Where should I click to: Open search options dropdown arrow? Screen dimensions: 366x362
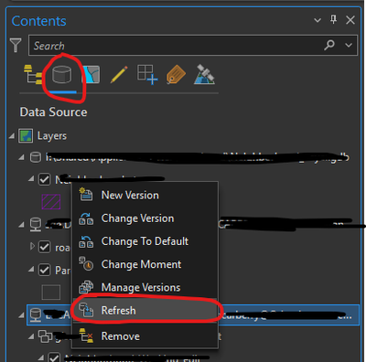coord(349,45)
